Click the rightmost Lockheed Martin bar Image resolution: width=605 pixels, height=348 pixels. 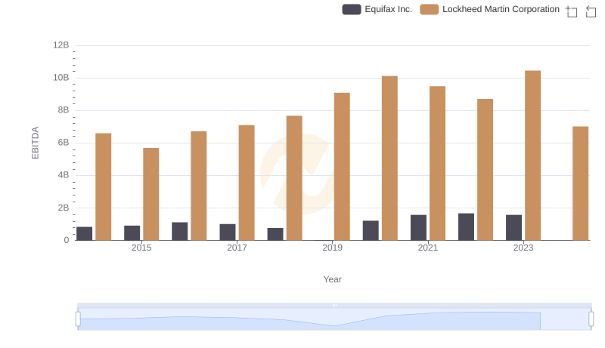coord(581,183)
